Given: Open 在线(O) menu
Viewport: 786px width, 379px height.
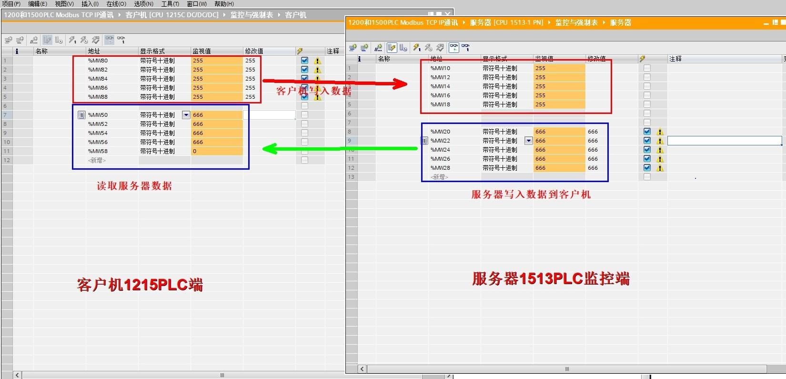Looking at the screenshot, I should pos(116,4).
